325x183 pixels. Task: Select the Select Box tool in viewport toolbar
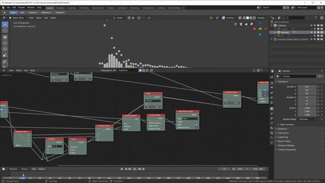(x=5, y=24)
